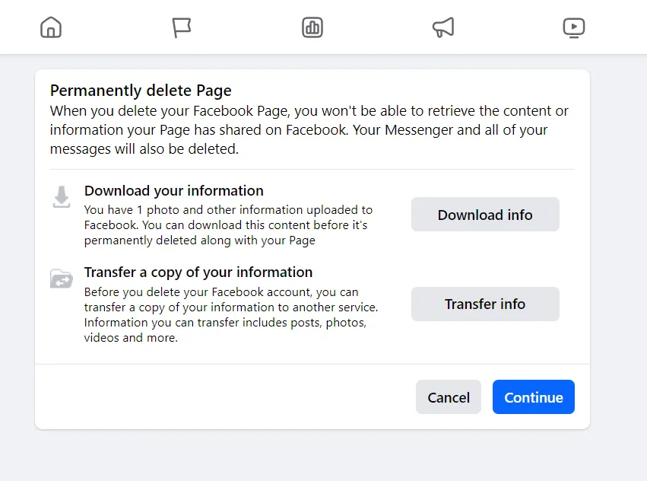The height and width of the screenshot is (481, 647).
Task: Continue with permanently deleting the Page
Action: [x=534, y=397]
